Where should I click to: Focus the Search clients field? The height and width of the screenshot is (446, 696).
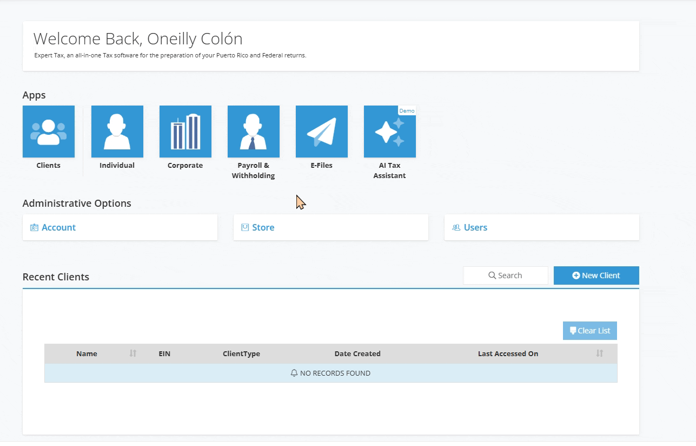506,276
